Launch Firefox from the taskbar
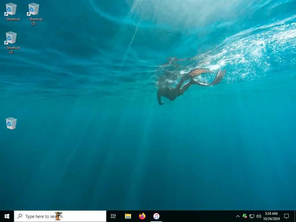The image size is (296, 222). click(142, 216)
